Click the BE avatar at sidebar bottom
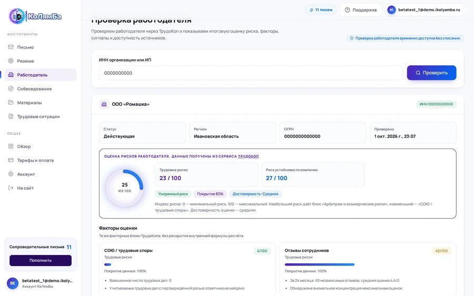The image size is (474, 296). click(x=13, y=283)
